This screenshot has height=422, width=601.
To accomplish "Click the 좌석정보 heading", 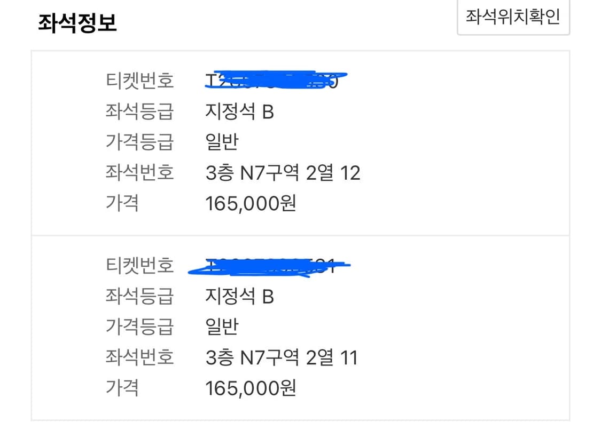I will tap(77, 23).
